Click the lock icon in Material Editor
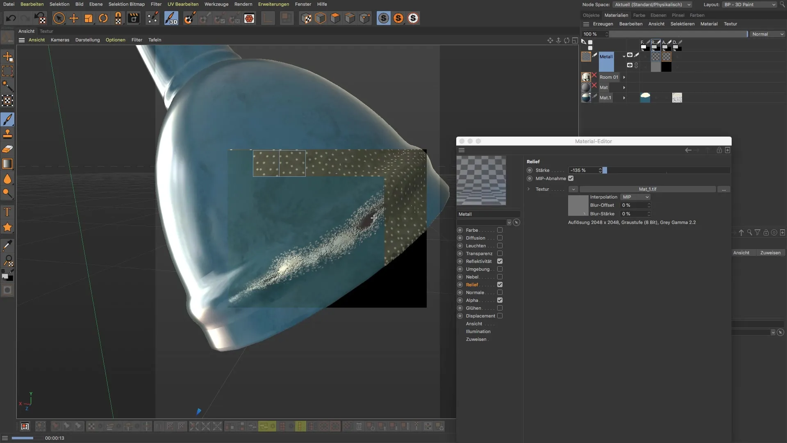Viewport: 787px width, 443px height. click(x=719, y=150)
